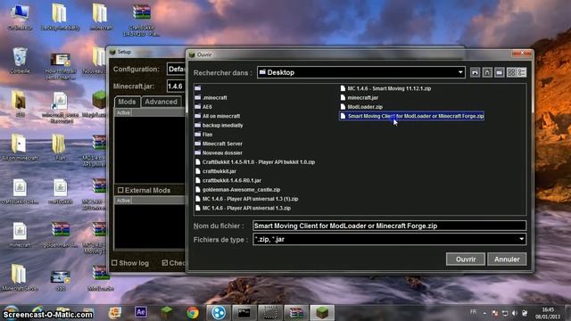571x321 pixels.
Task: Click the Annuler button to cancel
Action: pyautogui.click(x=507, y=259)
